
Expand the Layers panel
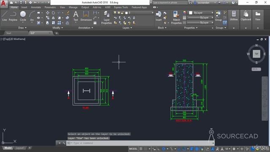click(x=127, y=28)
